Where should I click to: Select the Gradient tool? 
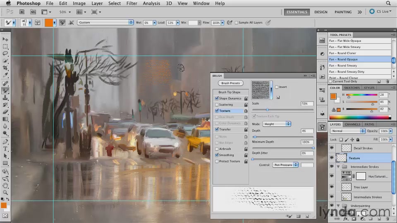[x=5, y=119]
